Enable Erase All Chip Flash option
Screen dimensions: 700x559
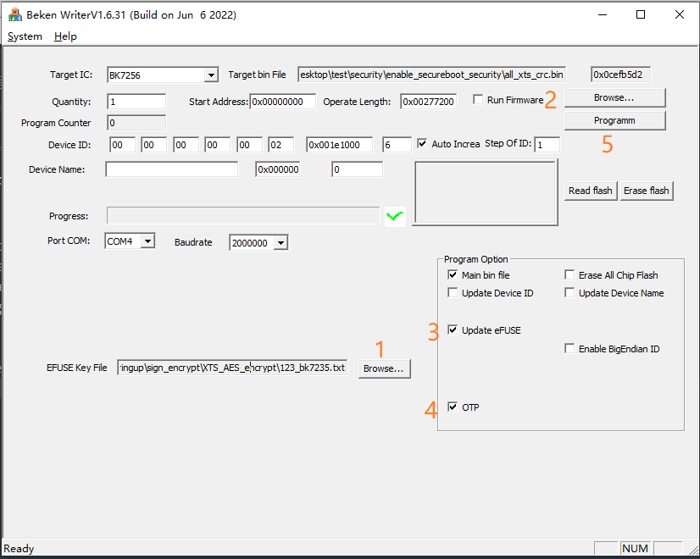(x=570, y=275)
